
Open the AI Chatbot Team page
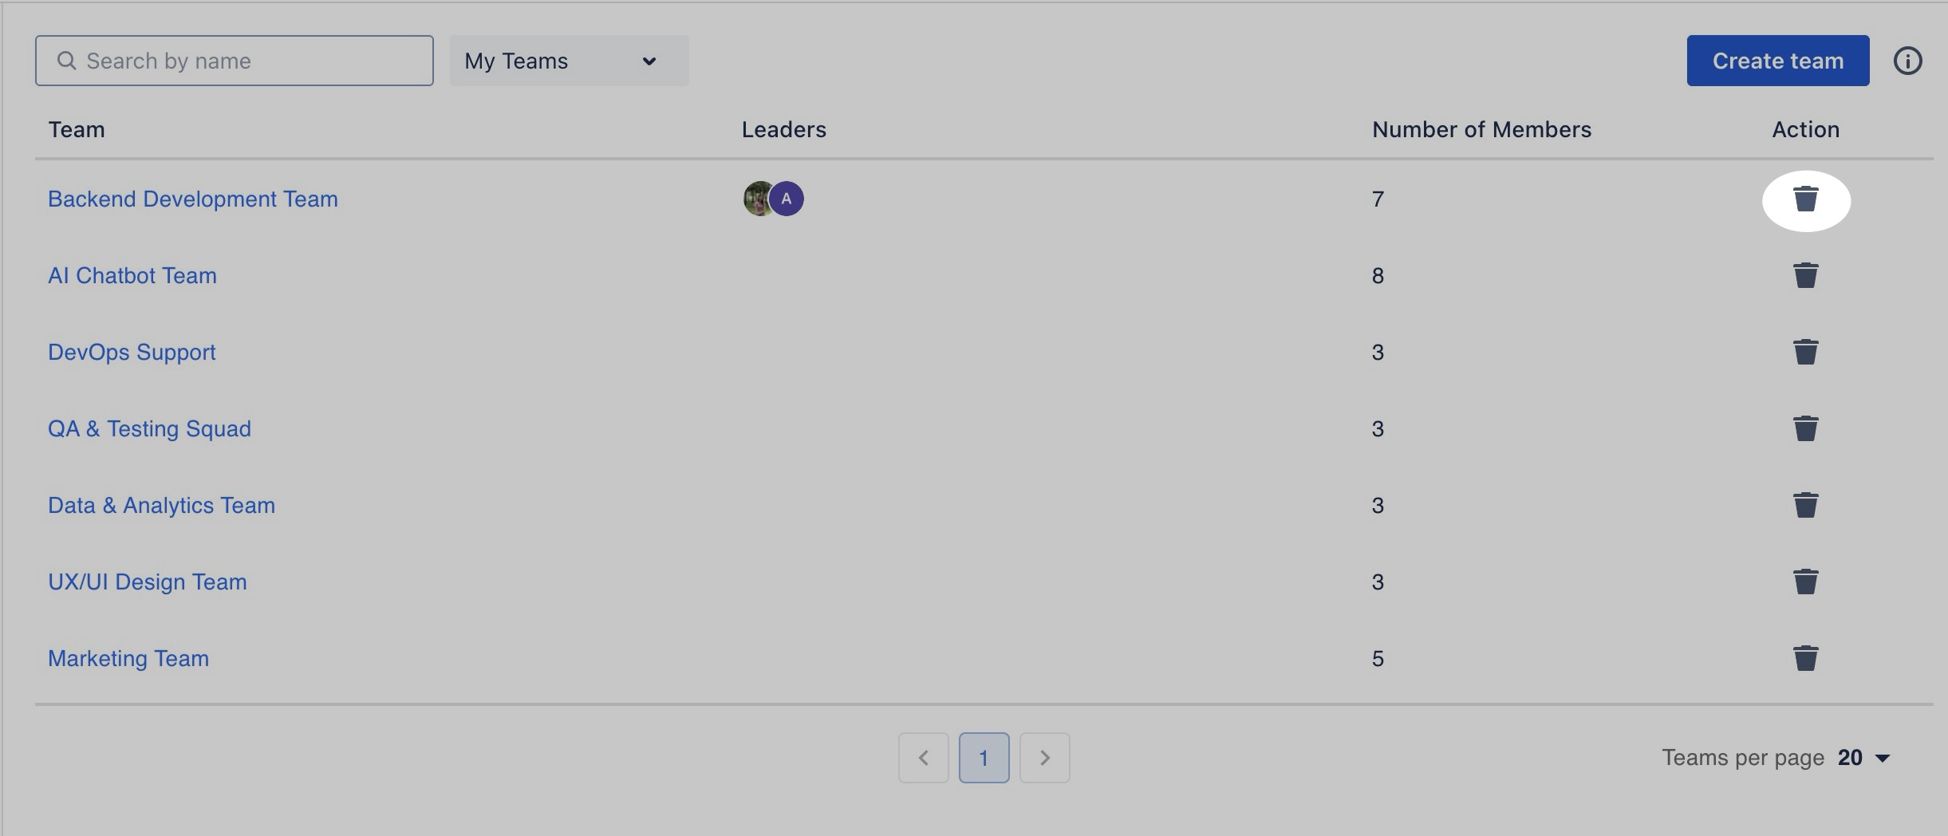[x=132, y=276]
